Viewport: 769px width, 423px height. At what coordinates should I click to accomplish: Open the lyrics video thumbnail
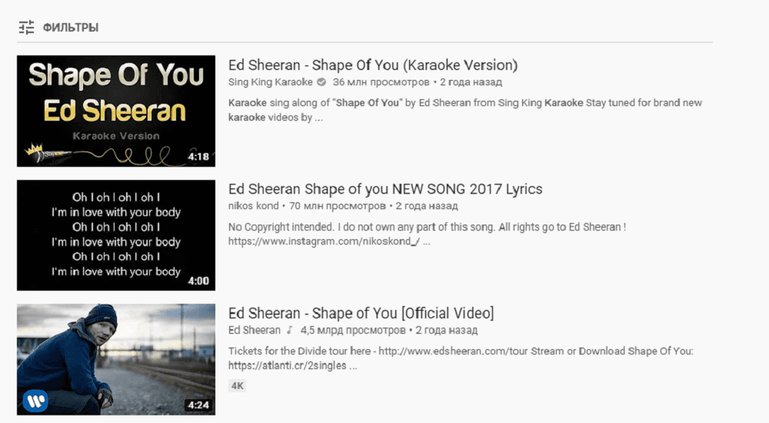coord(116,235)
